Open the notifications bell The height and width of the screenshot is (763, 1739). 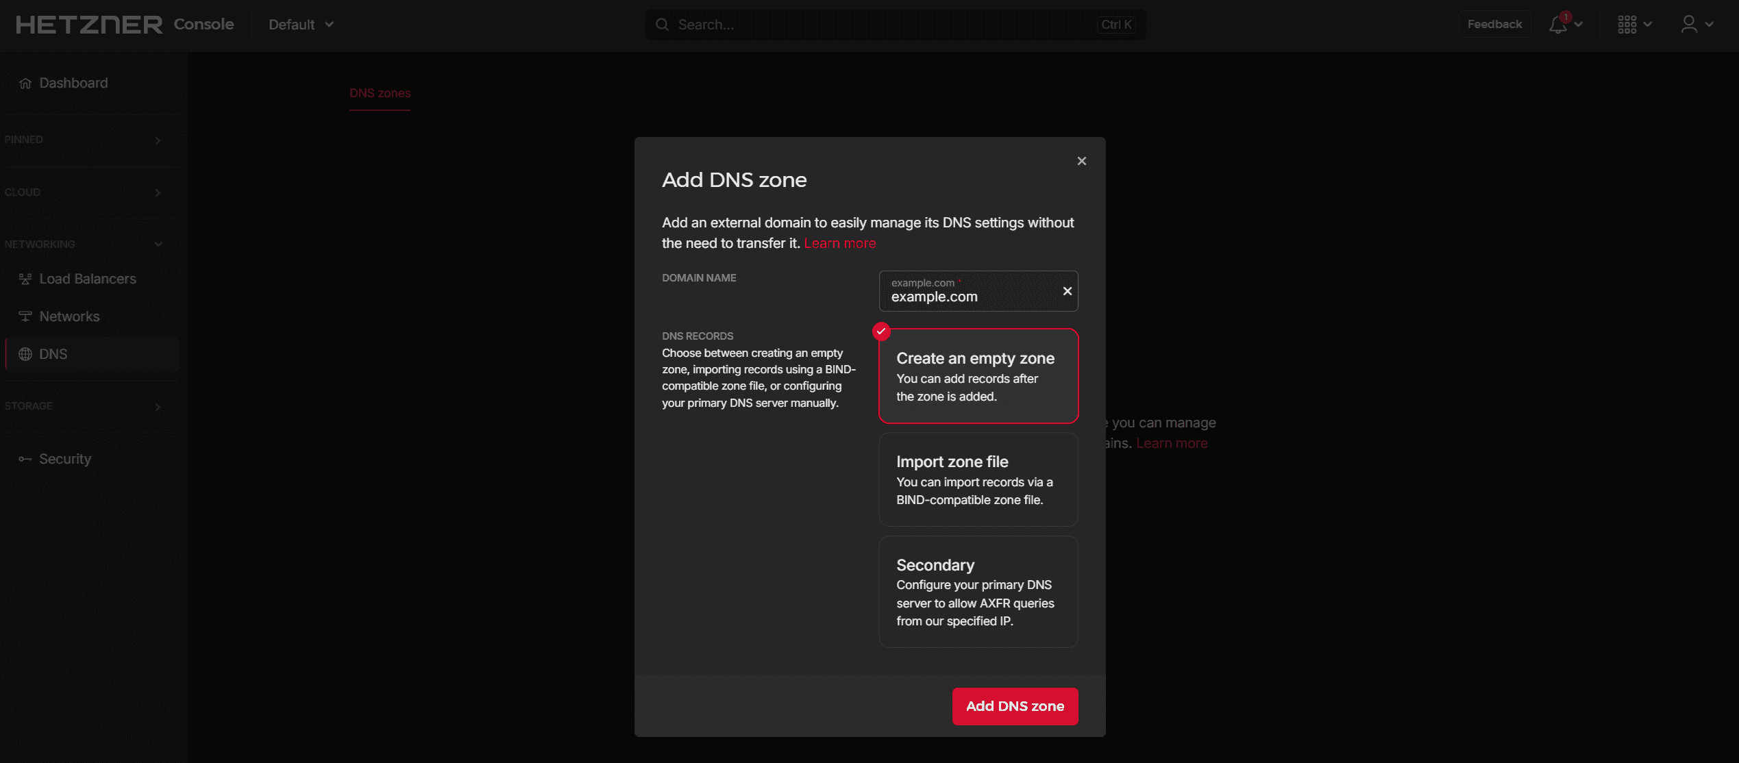pos(1558,25)
